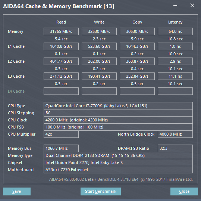Click empty L4 Cache Copy field
This screenshot has width=201, height=201.
[137, 91]
